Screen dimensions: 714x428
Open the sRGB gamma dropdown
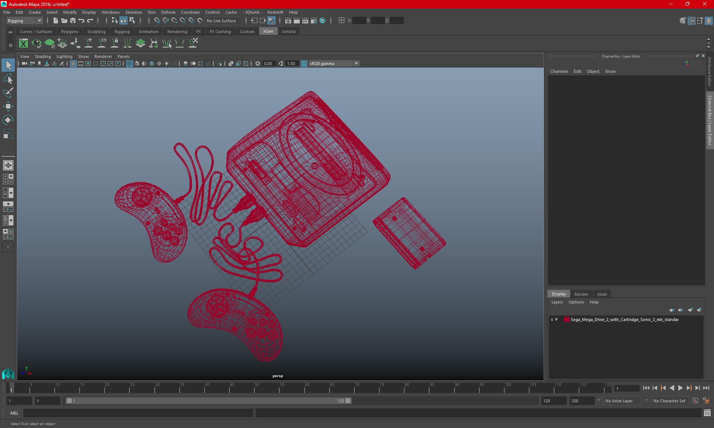click(x=334, y=64)
